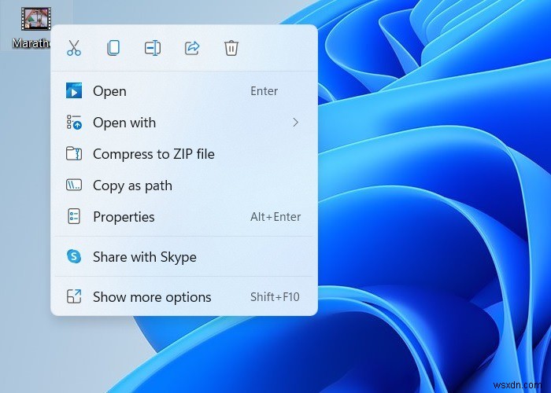Click the Enter shortcut text
Image resolution: width=551 pixels, height=393 pixels.
click(264, 91)
